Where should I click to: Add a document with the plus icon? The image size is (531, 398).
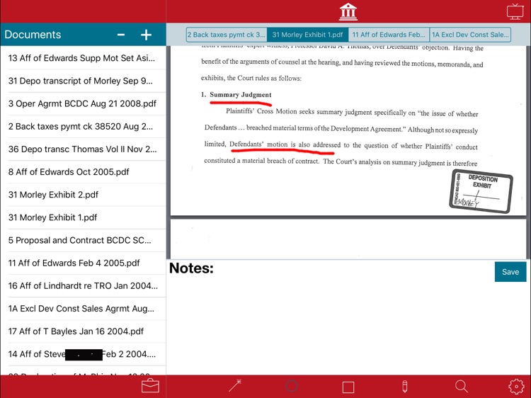point(146,35)
